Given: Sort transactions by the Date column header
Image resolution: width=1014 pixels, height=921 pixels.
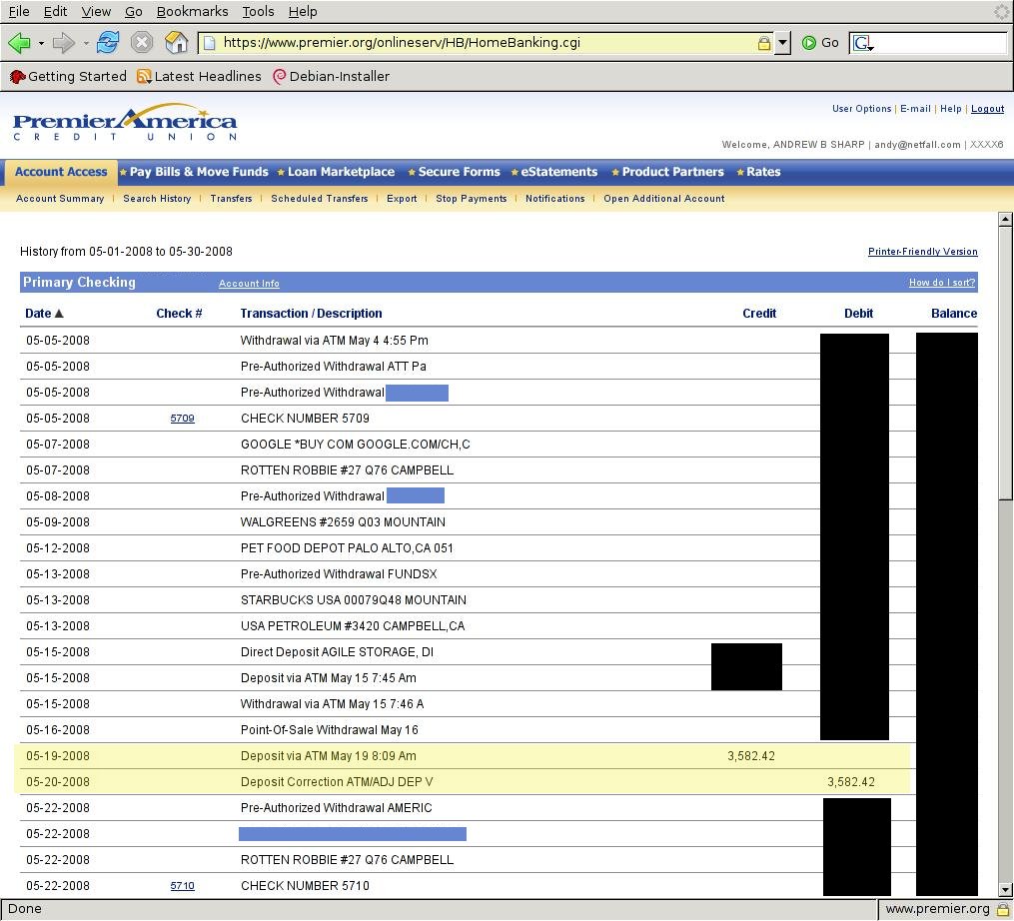Looking at the screenshot, I should point(38,314).
